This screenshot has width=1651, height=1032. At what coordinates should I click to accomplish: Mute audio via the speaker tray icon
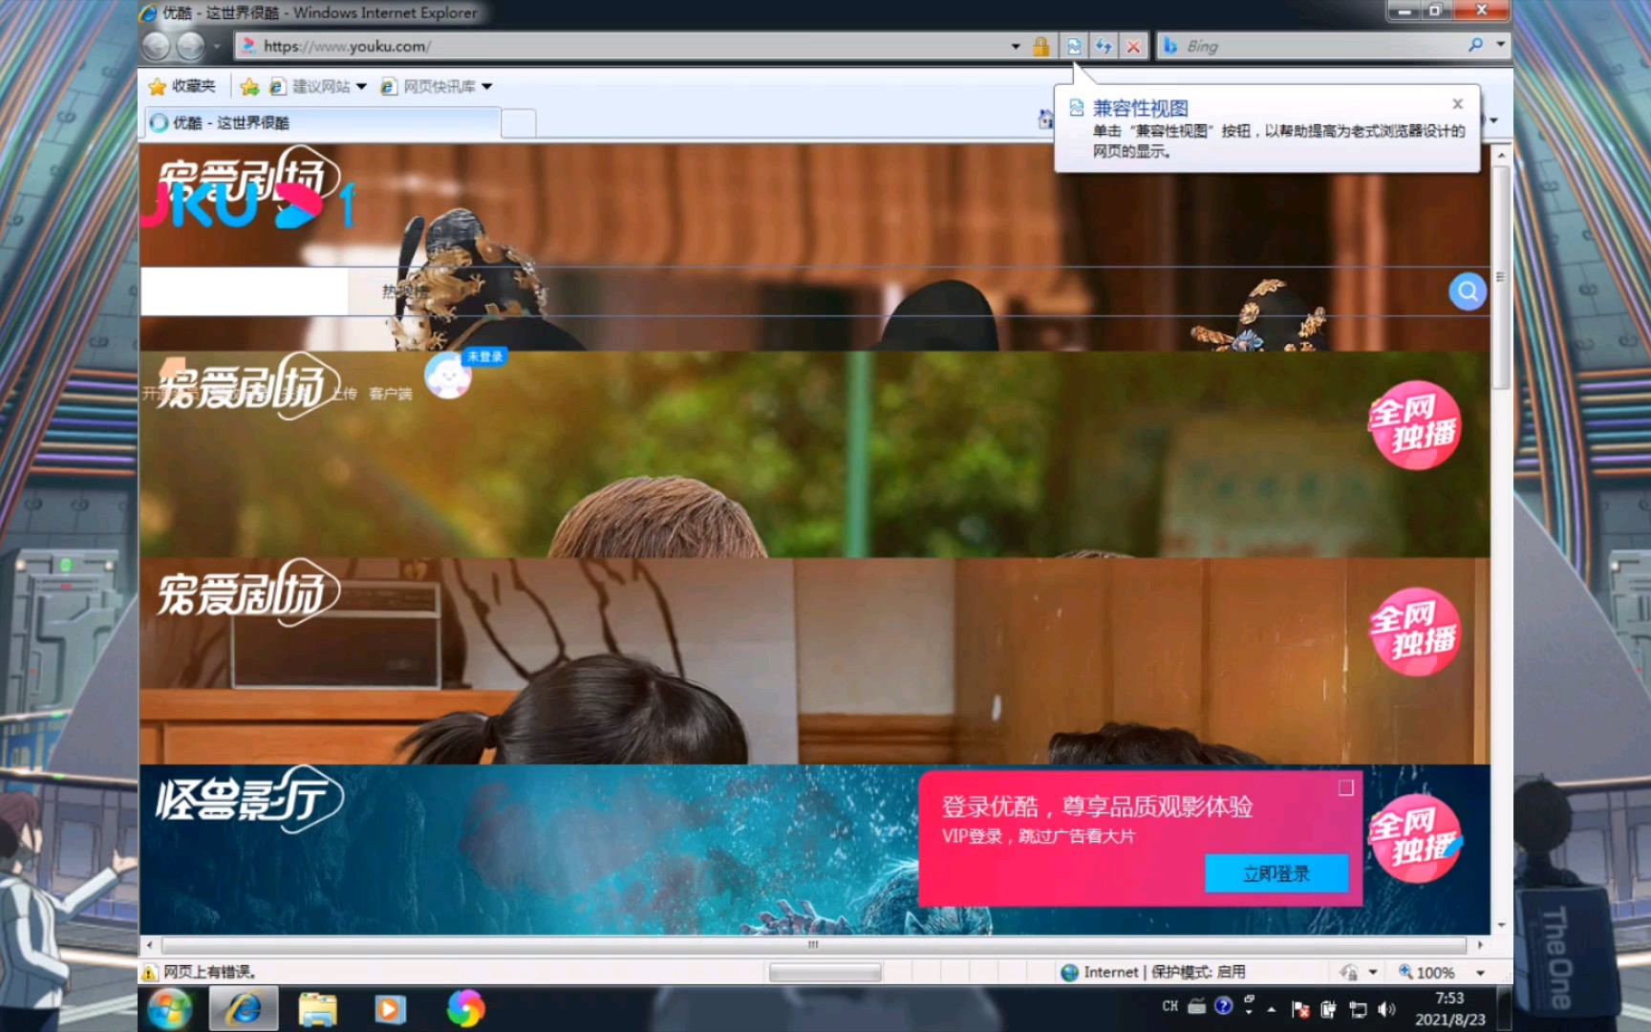point(1388,1006)
